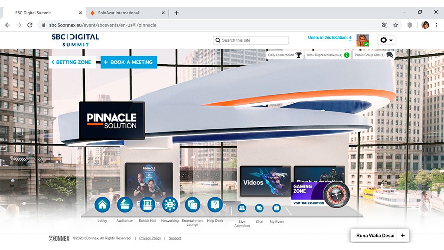Click the user profile photo in header
444x250 pixels.
click(362, 40)
